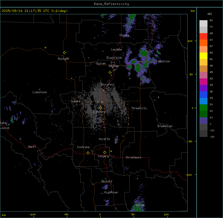Click the yellow V marker east of Calgary

(111, 151)
